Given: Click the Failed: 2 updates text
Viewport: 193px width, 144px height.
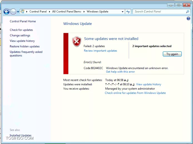Looking at the screenshot, I should [x=94, y=46].
